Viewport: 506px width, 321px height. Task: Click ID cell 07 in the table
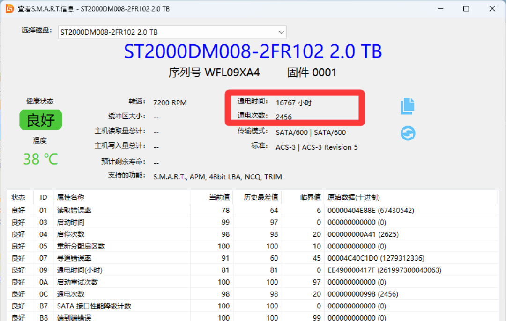(x=43, y=258)
